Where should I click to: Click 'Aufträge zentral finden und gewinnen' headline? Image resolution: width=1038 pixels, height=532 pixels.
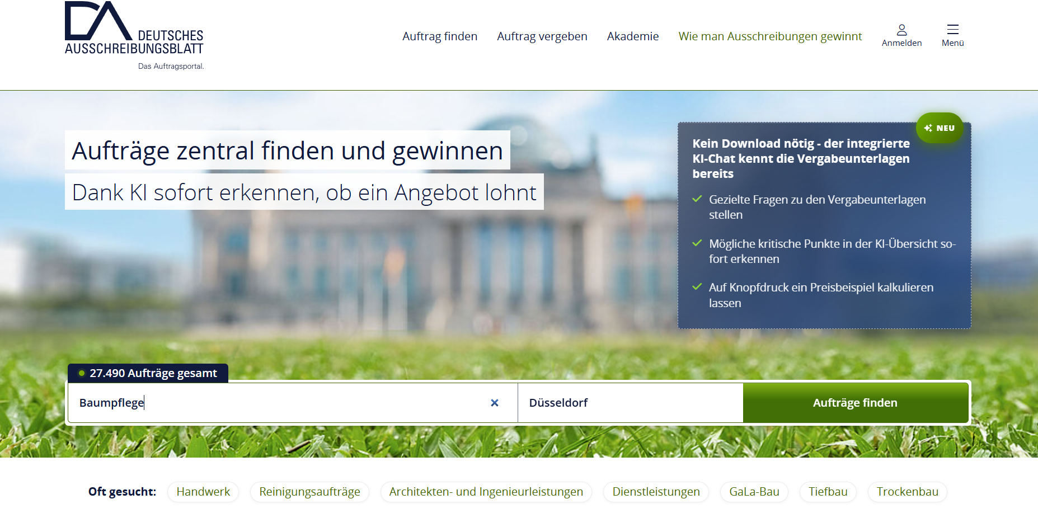click(x=288, y=150)
